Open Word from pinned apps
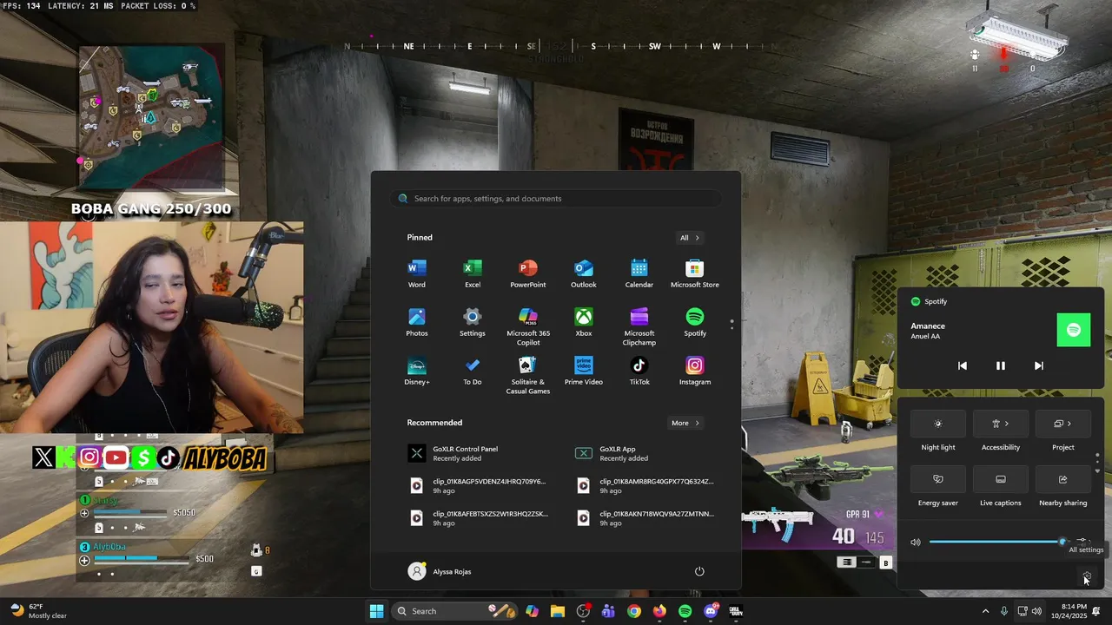The image size is (1112, 625). [x=417, y=273]
